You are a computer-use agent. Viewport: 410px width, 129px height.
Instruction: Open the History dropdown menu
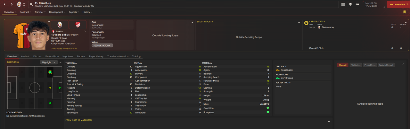87,12
